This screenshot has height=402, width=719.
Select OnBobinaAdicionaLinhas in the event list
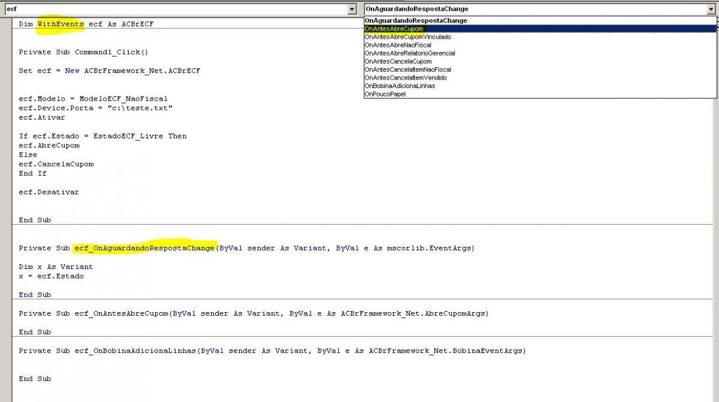coord(540,86)
